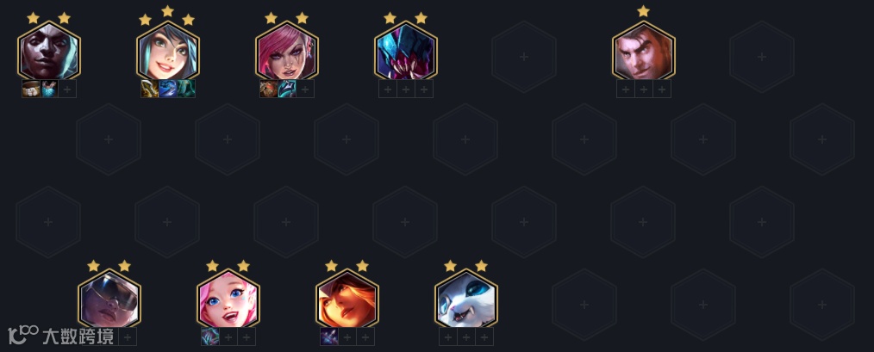
Task: Select the Ekko champion portrait with white hair
Action: click(x=49, y=52)
